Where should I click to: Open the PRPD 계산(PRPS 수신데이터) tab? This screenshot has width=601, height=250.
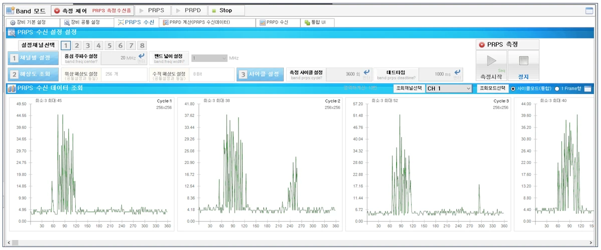click(x=208, y=22)
